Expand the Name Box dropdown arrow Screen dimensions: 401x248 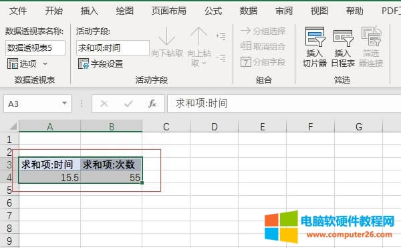[64, 104]
